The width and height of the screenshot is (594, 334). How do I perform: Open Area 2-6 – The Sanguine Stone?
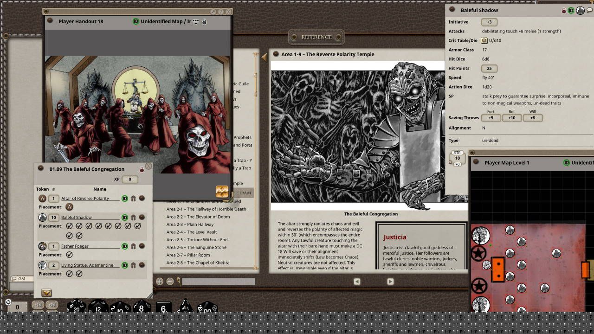click(197, 247)
